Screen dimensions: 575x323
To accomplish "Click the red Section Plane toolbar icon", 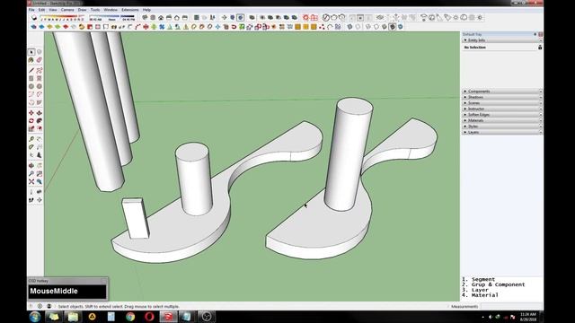I will (305, 18).
